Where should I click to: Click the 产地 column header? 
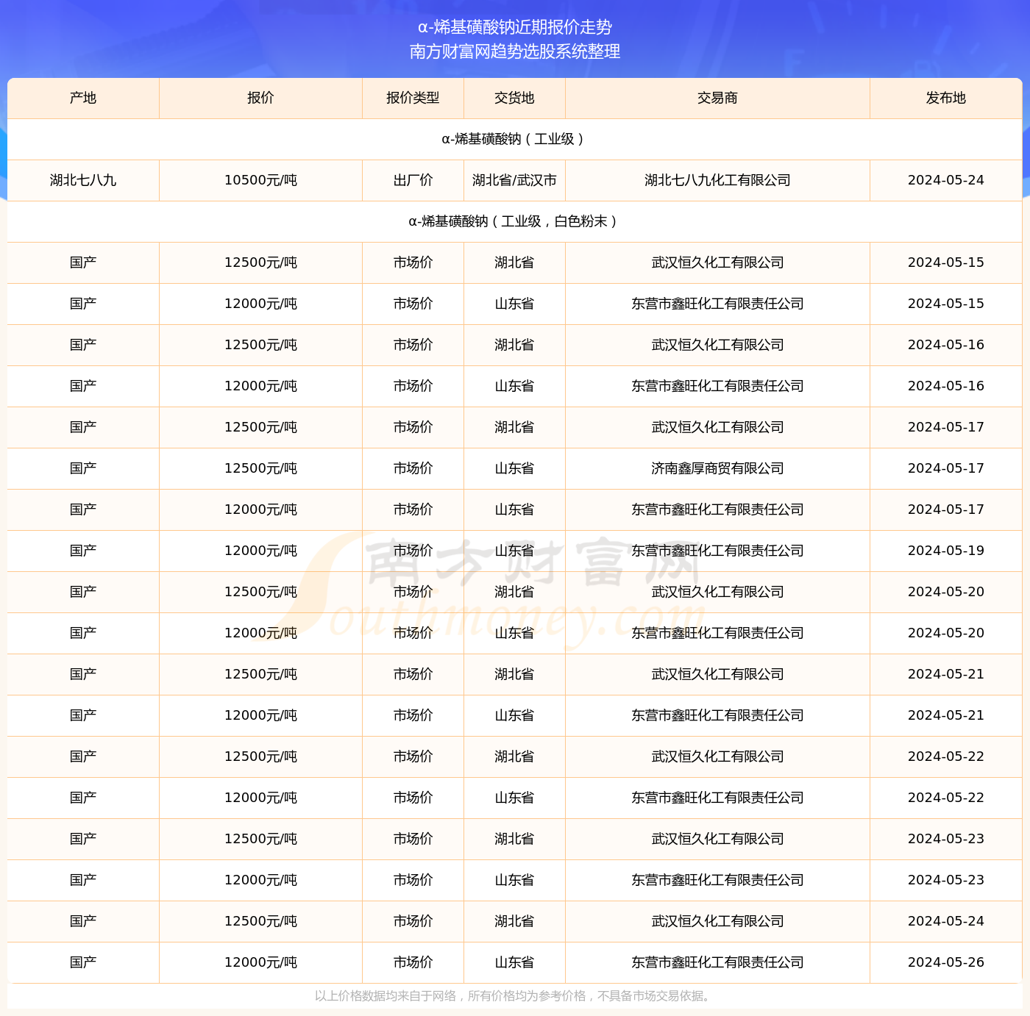click(x=83, y=98)
